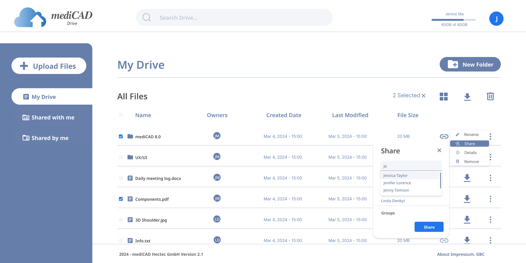Click LD owner avatar of 3D Shoulder.jpg

click(217, 219)
